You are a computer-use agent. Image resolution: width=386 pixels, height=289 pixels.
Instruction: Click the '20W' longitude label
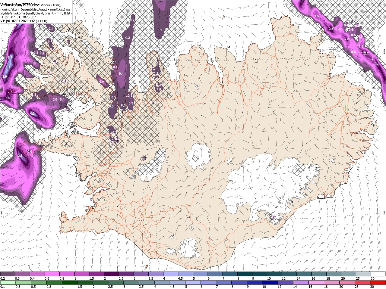click(160, 2)
